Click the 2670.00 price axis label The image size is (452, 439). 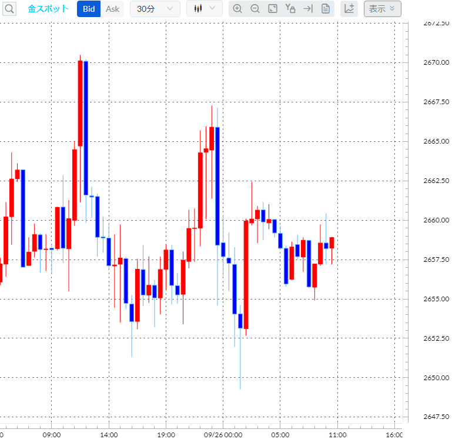coord(436,62)
